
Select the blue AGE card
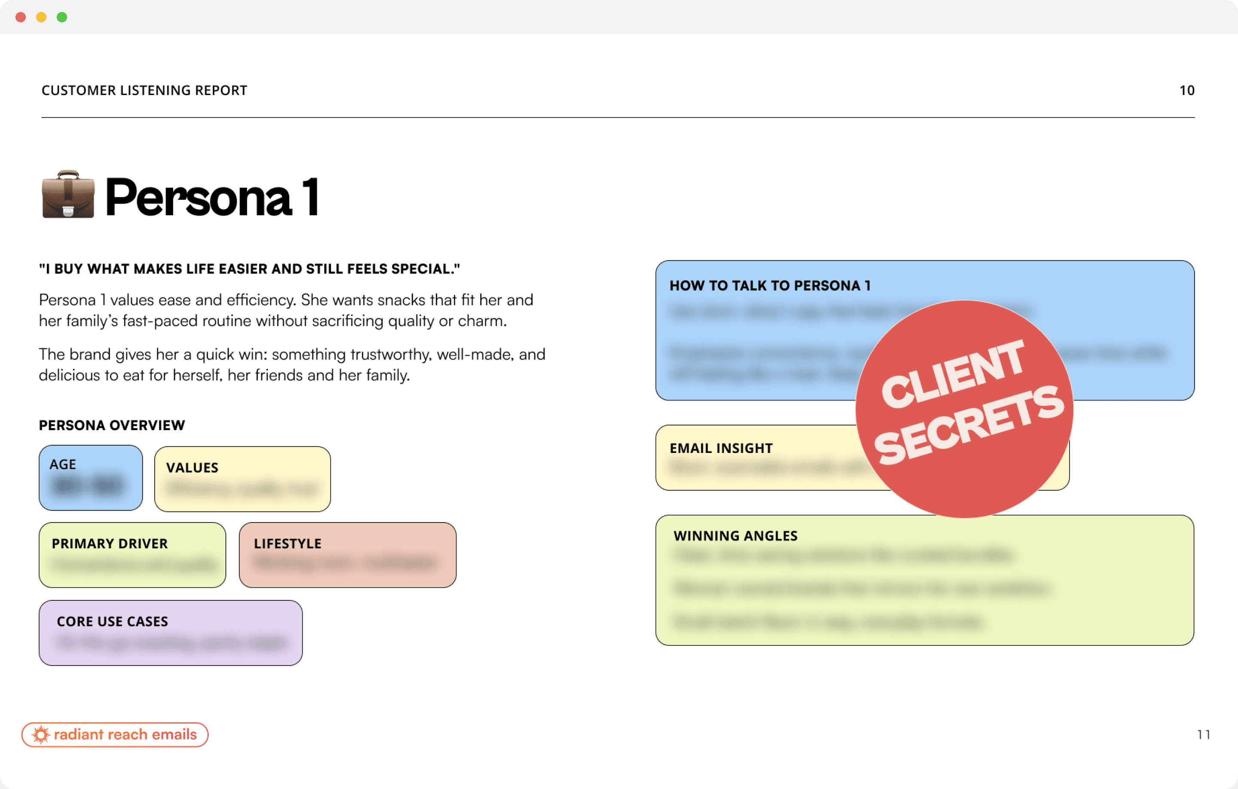(x=90, y=477)
